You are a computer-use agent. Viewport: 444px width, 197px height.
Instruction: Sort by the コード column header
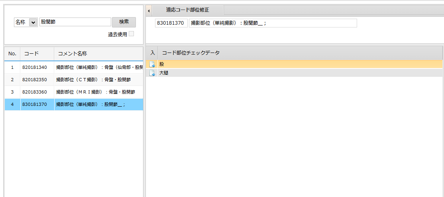click(x=37, y=54)
